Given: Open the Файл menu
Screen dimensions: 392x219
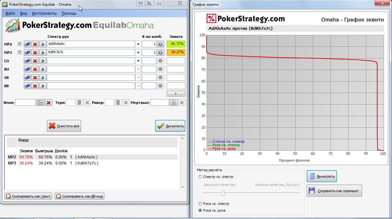Looking at the screenshot, I should (10, 13).
